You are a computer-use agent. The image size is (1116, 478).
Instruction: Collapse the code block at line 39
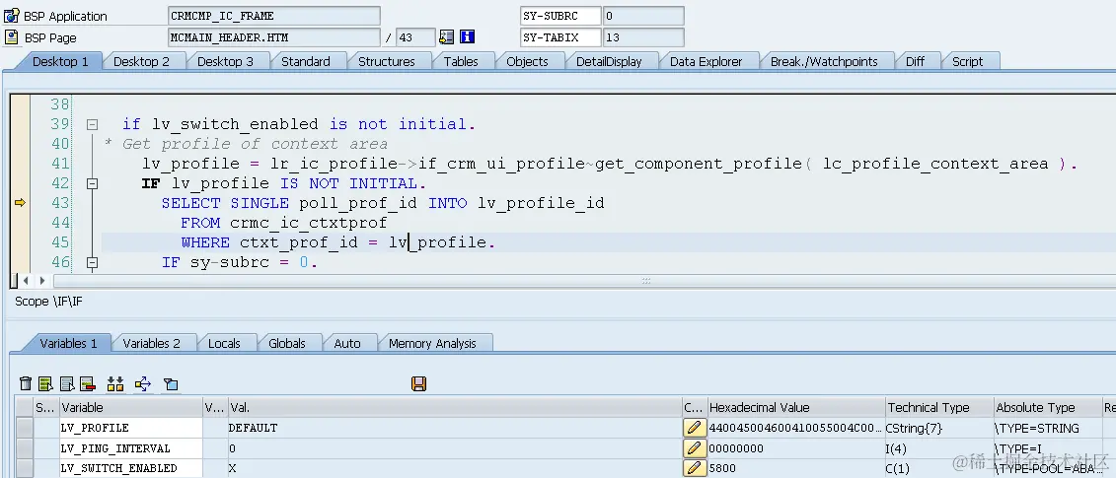point(92,124)
